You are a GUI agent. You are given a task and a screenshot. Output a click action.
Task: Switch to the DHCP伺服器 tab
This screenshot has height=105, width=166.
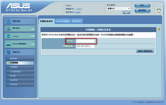[63, 21]
